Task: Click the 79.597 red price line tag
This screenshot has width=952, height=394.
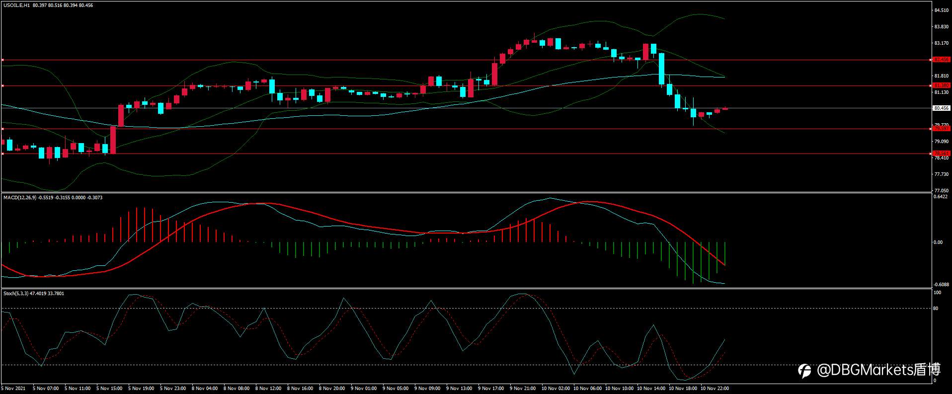Action: [942, 129]
